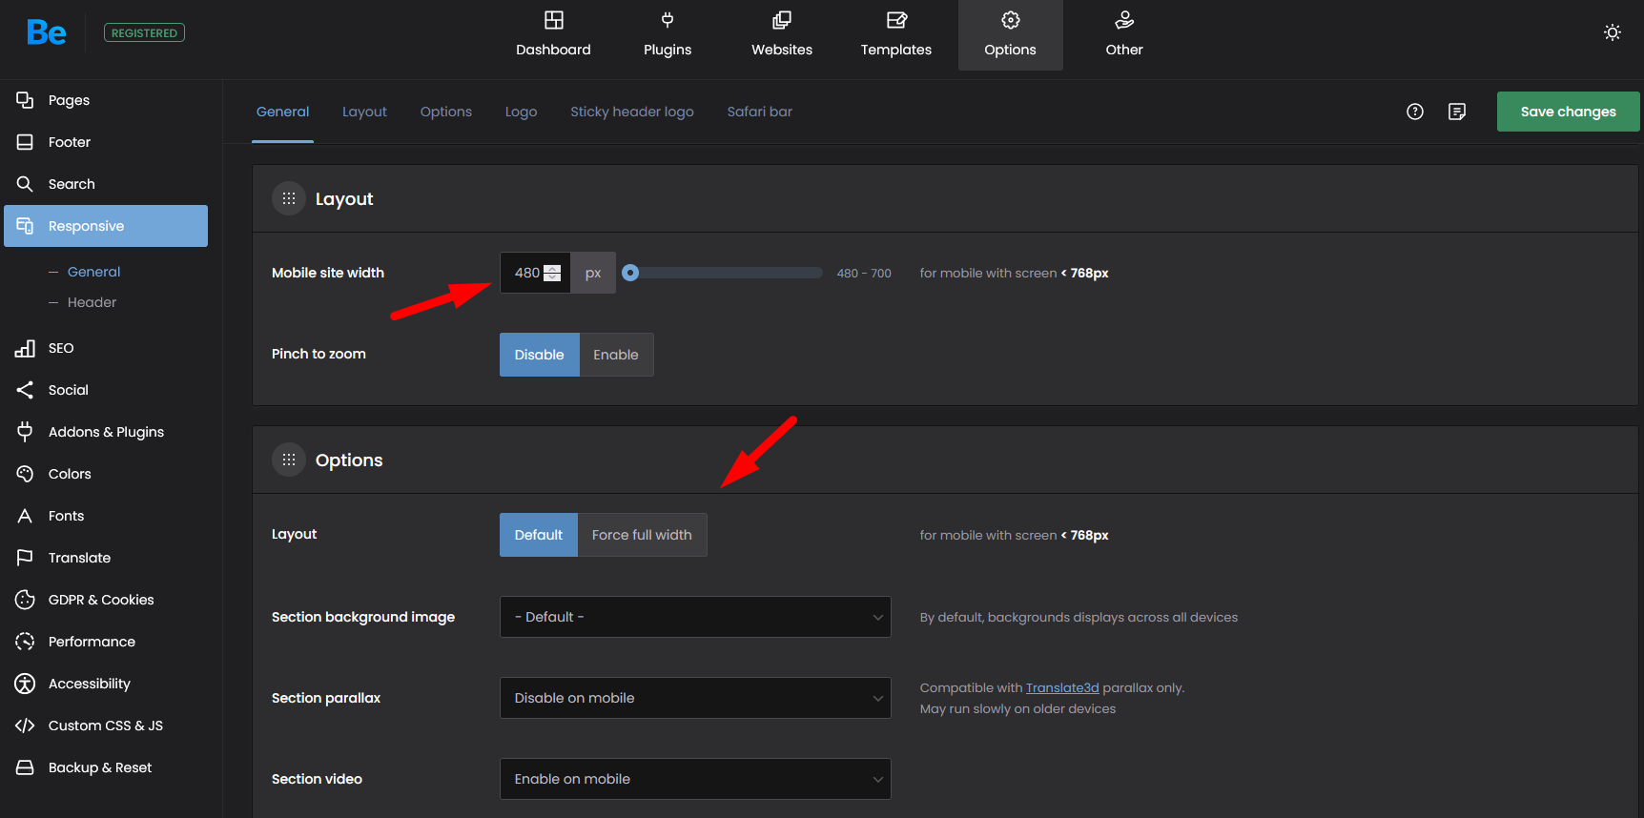Set Pinch to zoom to Disable
Image resolution: width=1644 pixels, height=818 pixels.
point(540,355)
